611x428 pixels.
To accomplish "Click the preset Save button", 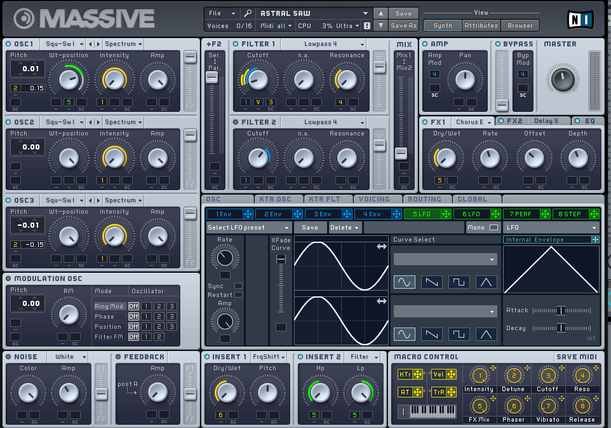I will [403, 13].
